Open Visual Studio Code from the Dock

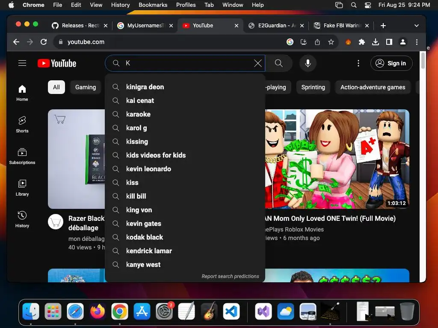[231, 311]
